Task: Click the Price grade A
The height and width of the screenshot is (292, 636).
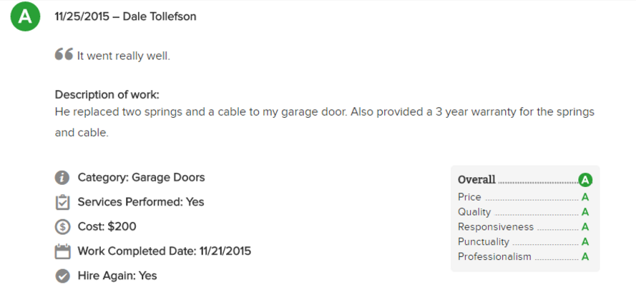Action: (585, 197)
